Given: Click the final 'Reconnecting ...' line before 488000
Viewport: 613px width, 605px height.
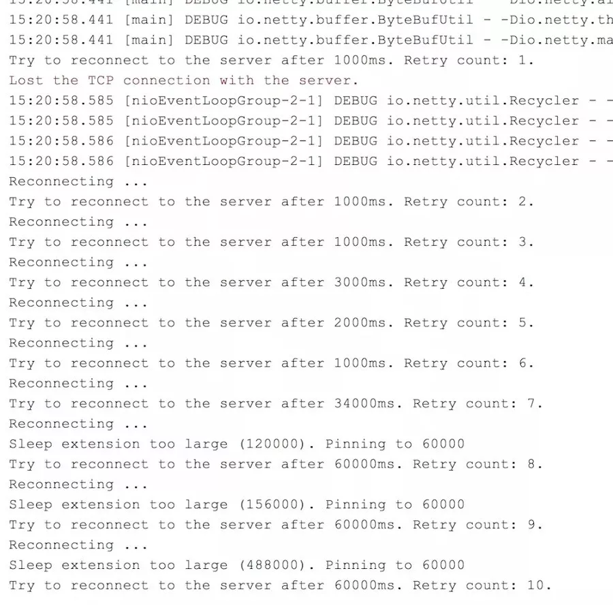Looking at the screenshot, I should [78, 545].
